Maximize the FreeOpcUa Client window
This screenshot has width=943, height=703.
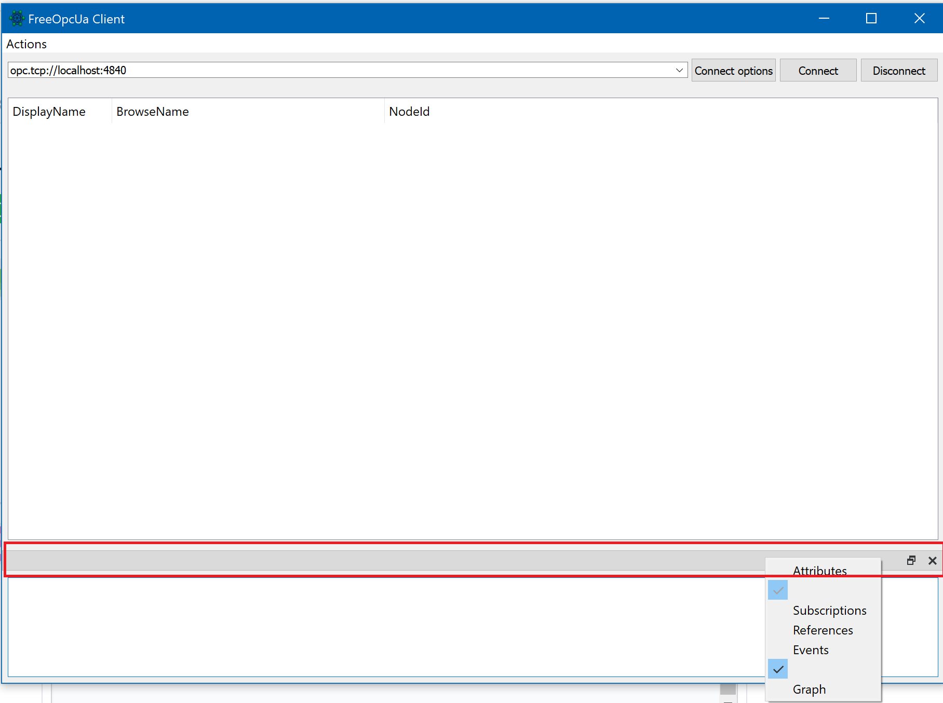pos(871,19)
